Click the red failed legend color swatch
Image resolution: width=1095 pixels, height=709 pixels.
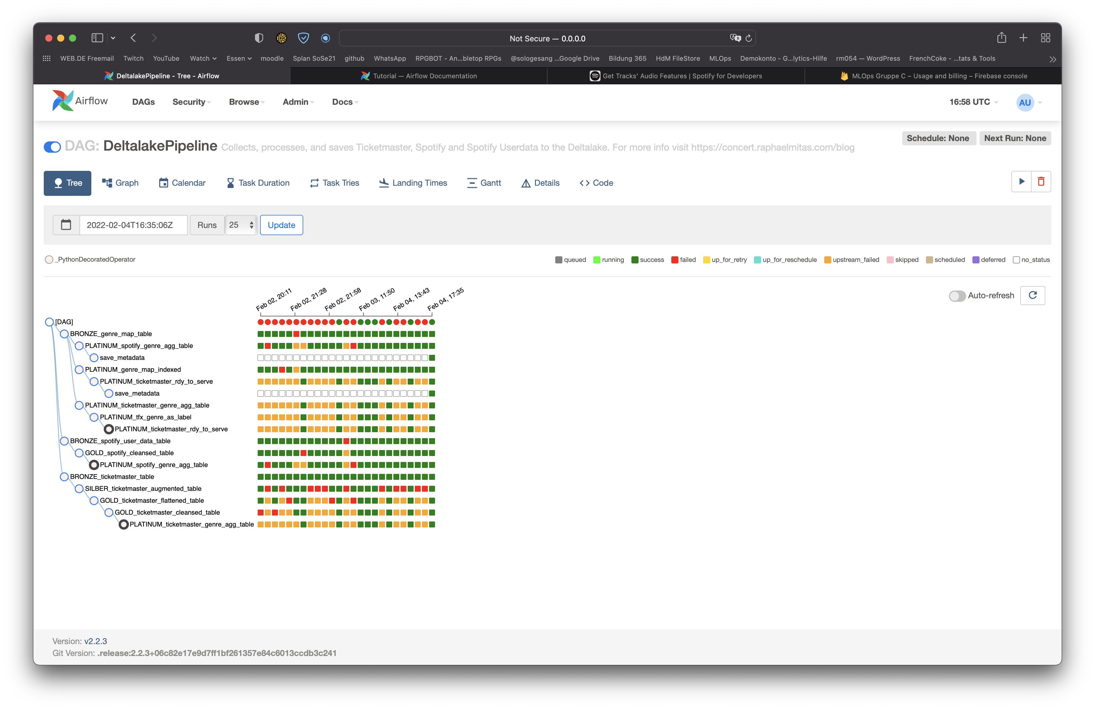[x=675, y=260]
